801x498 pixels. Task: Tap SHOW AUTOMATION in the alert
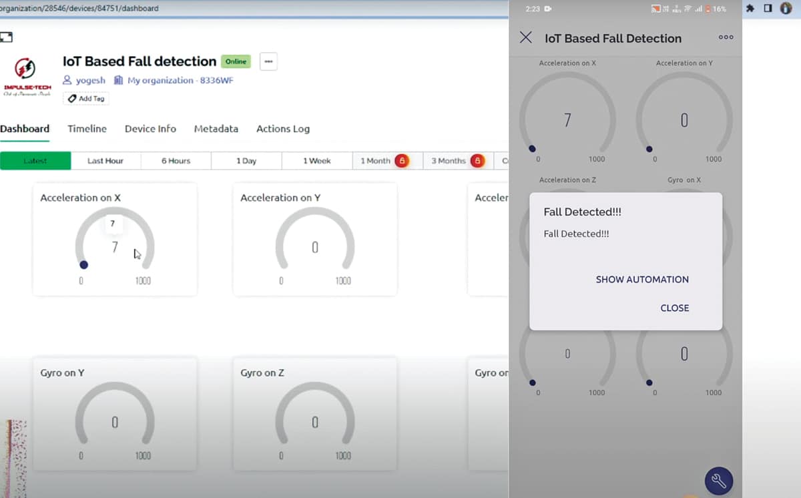click(x=641, y=280)
